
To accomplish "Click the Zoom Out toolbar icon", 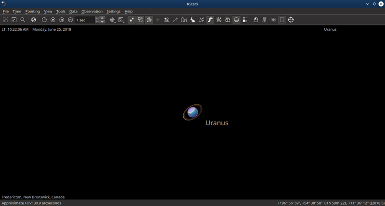I will [x=14, y=20].
